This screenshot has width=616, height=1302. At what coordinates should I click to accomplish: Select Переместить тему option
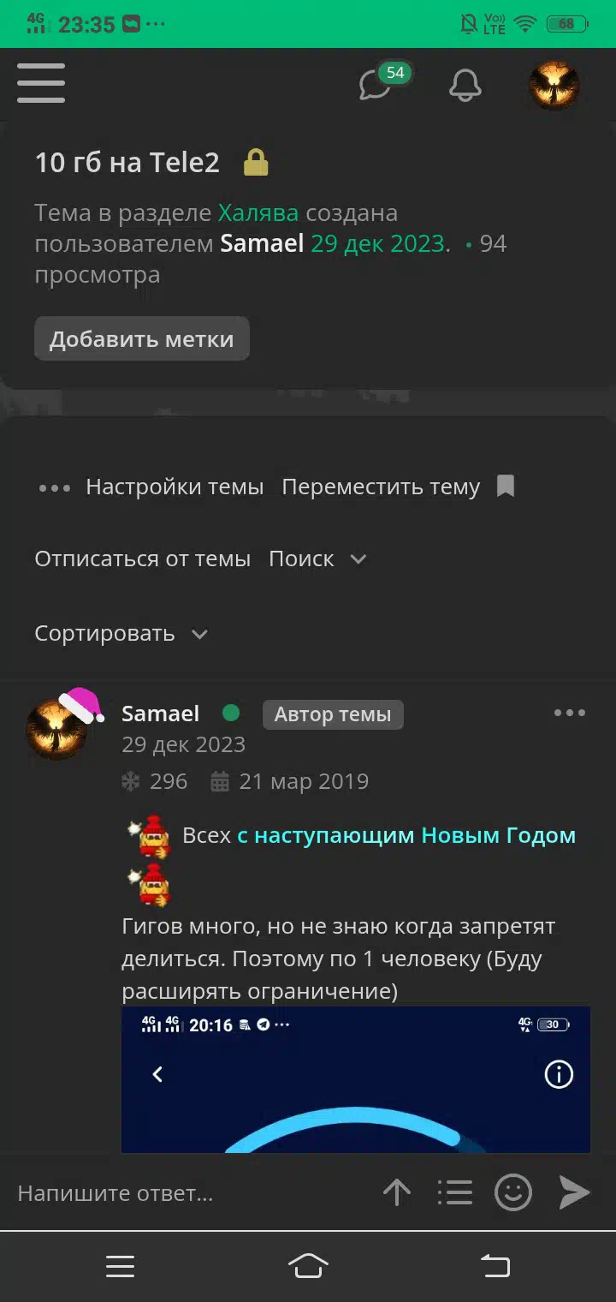point(381,487)
